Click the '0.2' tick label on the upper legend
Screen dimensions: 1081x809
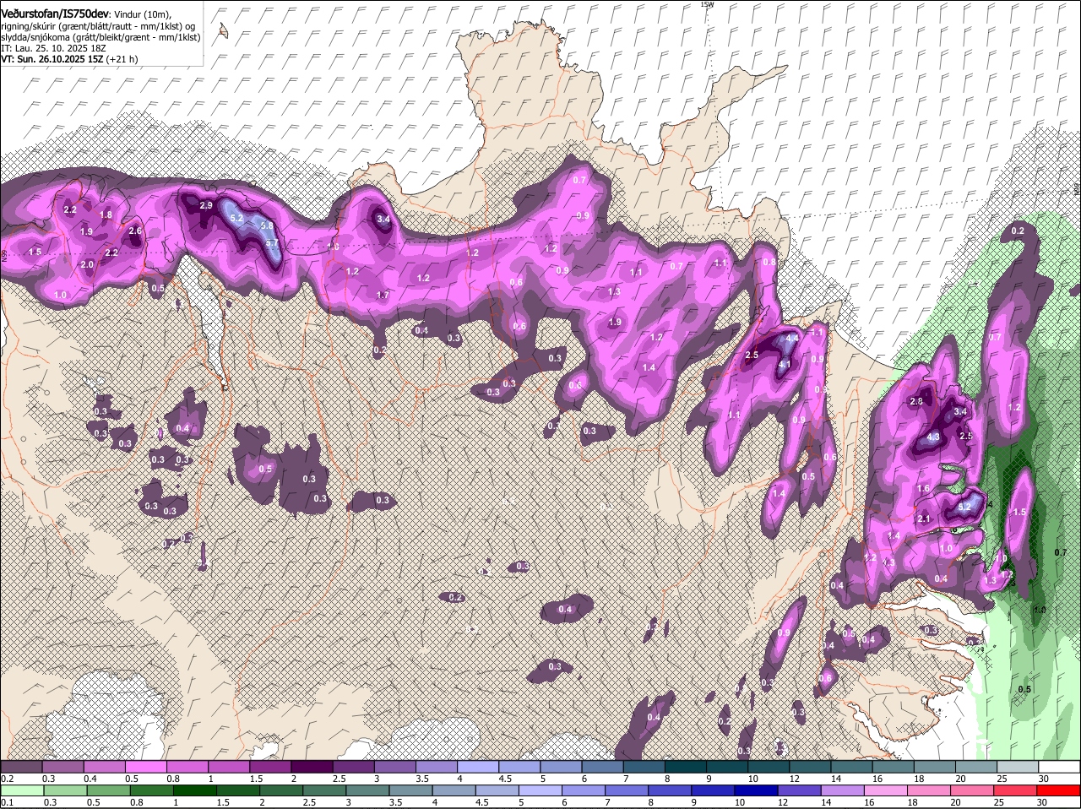click(x=7, y=779)
